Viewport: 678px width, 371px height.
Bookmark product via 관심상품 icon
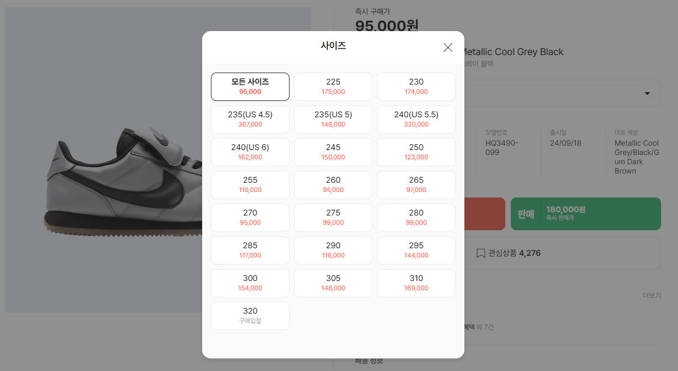(x=481, y=253)
